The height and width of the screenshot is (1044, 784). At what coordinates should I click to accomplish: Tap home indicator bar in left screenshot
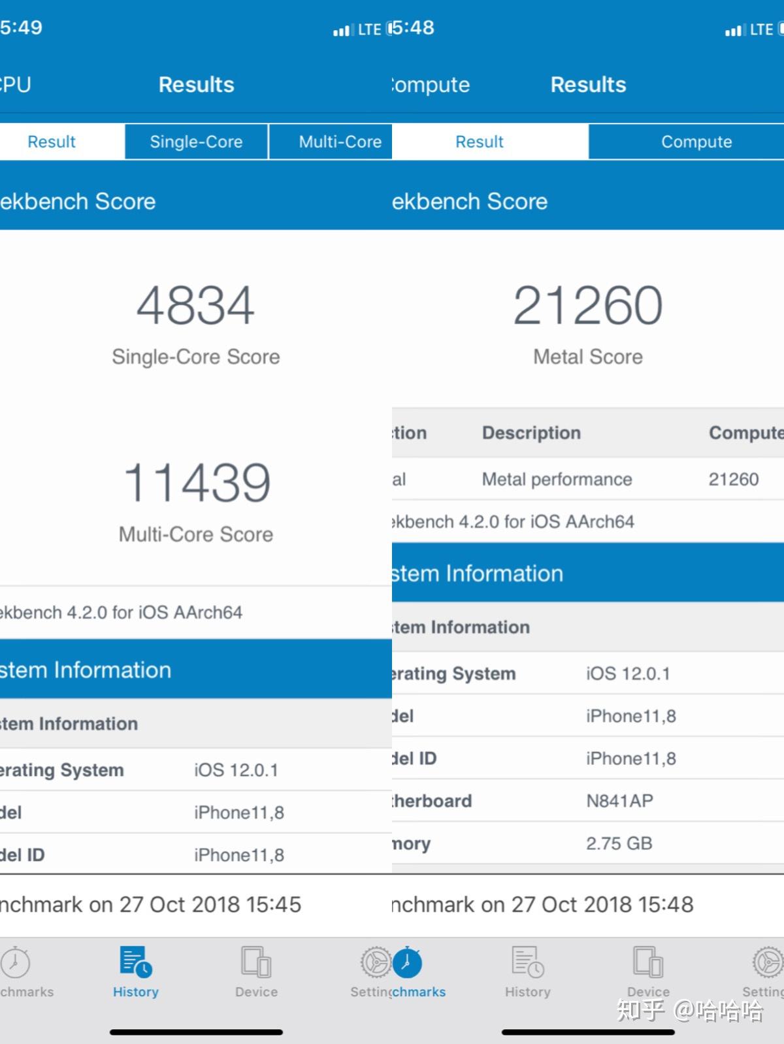click(x=196, y=1032)
